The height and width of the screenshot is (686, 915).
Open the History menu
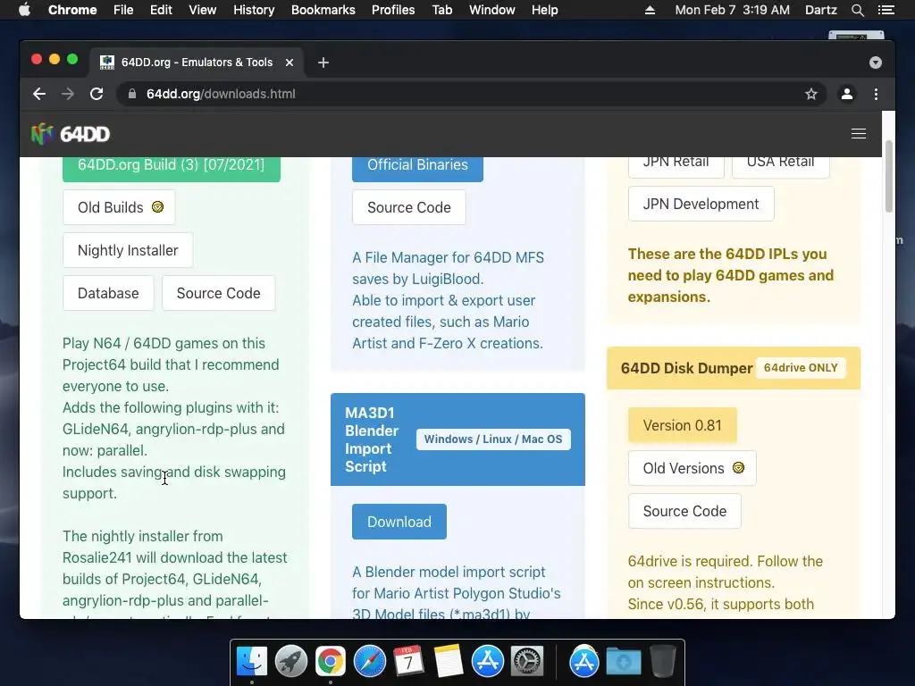[254, 10]
